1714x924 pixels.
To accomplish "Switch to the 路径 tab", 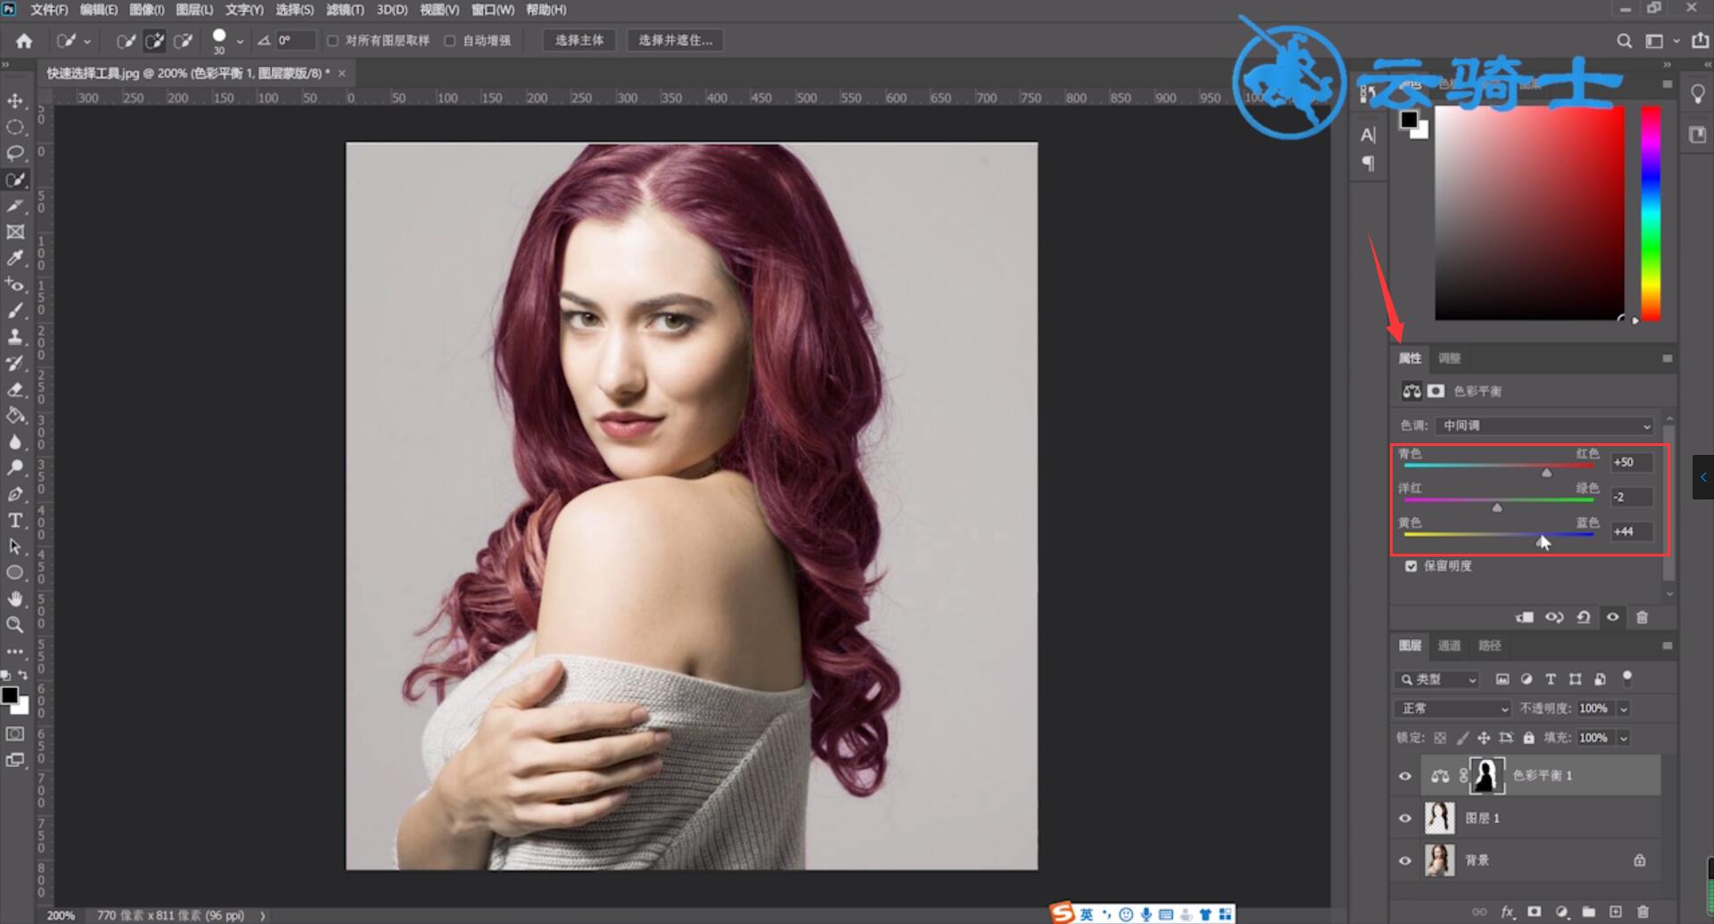I will point(1490,646).
